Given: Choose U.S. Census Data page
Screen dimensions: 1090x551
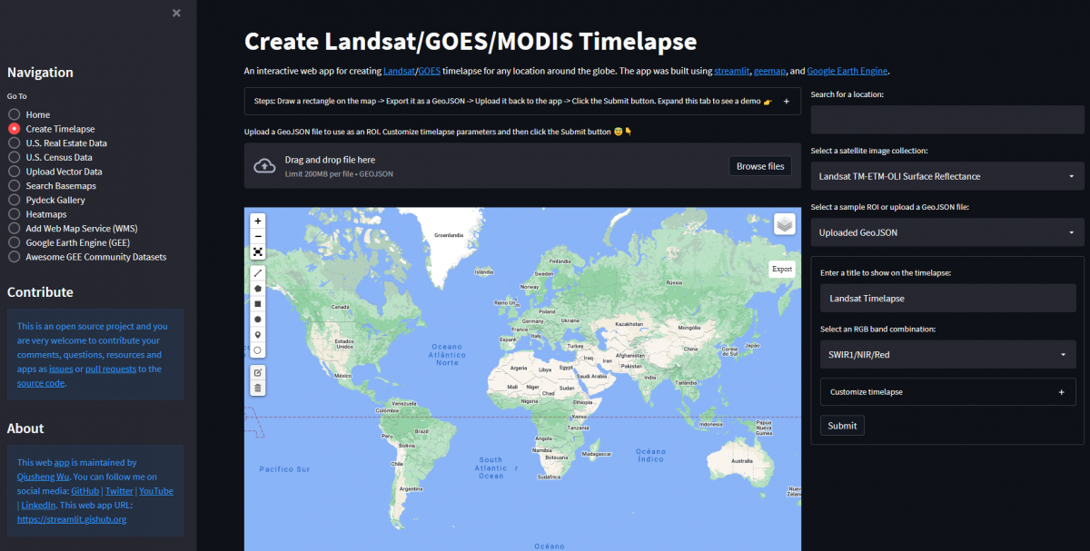Looking at the screenshot, I should (50, 157).
